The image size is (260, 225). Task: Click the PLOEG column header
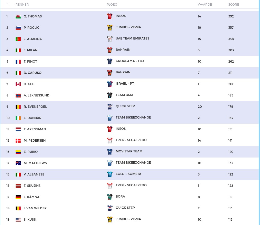112,5
